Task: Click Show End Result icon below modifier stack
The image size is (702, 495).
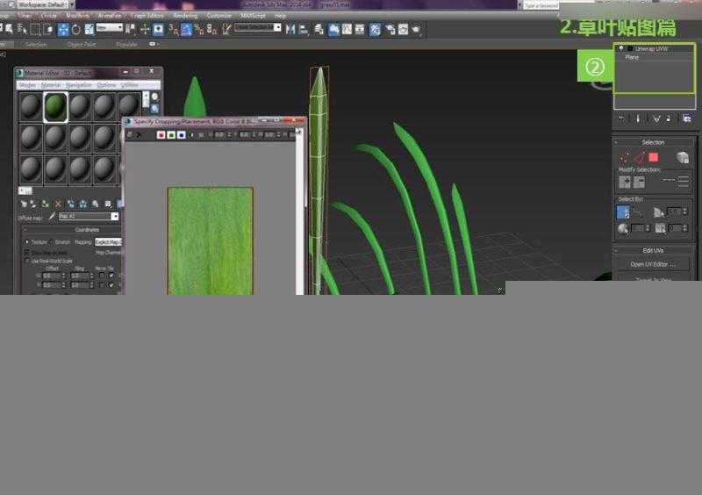Action: (x=638, y=118)
